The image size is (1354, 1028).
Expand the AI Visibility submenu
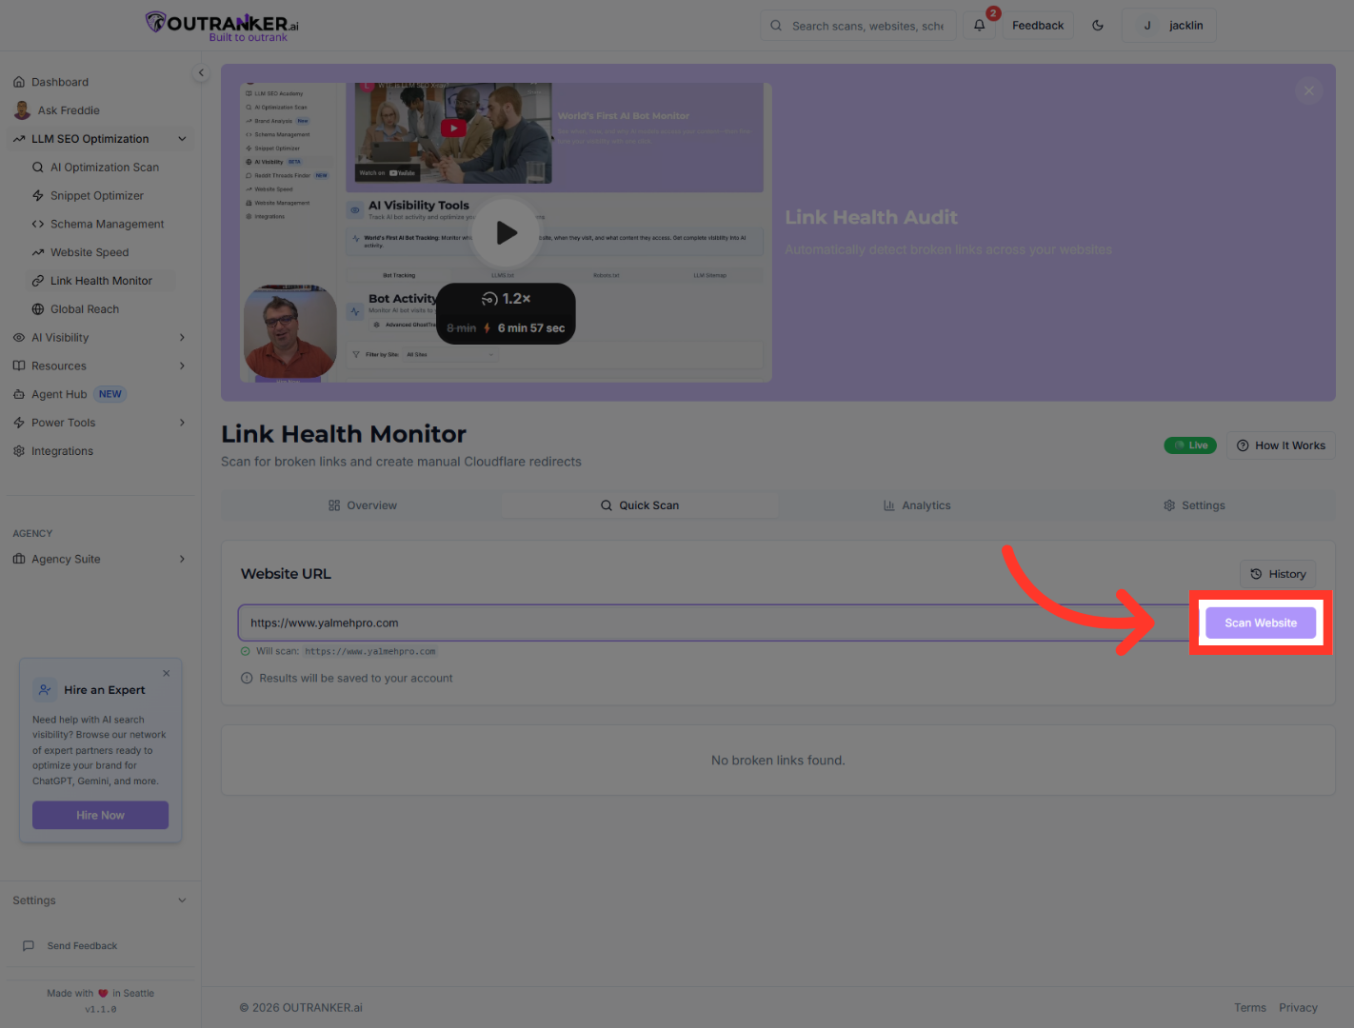tap(182, 338)
